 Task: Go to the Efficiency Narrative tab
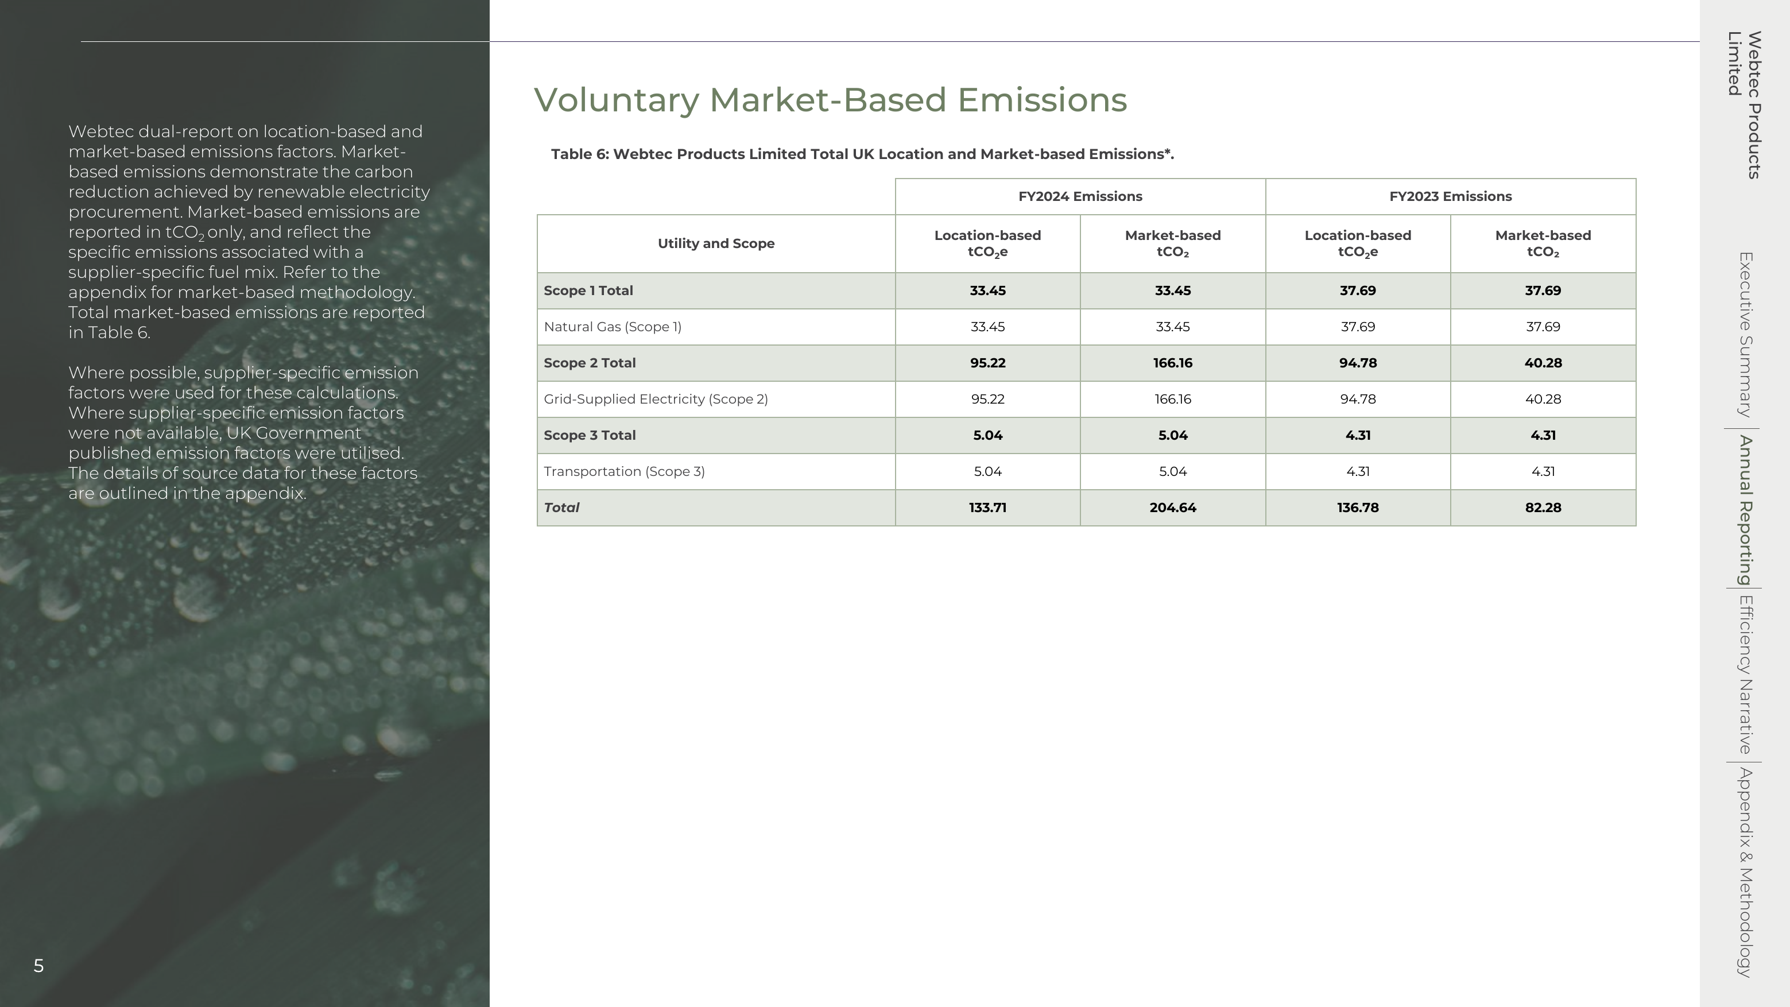(x=1745, y=675)
